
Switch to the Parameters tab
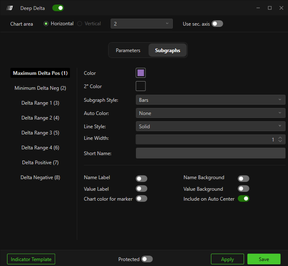128,50
